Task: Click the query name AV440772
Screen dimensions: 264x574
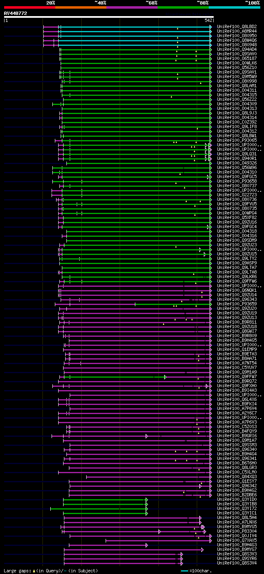Action: (x=16, y=13)
